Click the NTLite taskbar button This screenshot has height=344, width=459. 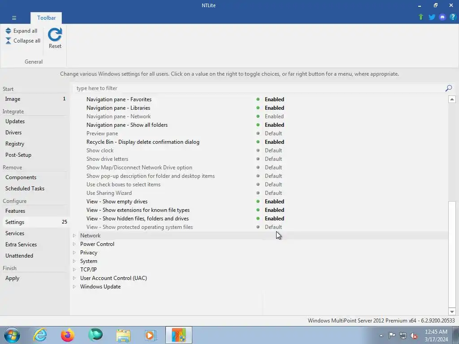coord(179,335)
